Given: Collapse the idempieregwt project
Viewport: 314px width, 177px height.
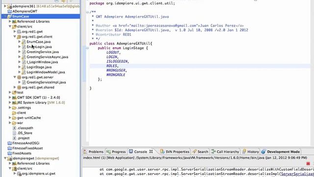Looking at the screenshot, I should pos(5,158).
